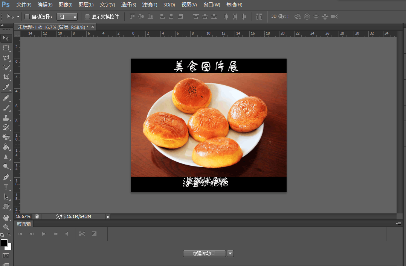The width and height of the screenshot is (406, 266).
Task: Select the Hand tool
Action: click(x=6, y=217)
